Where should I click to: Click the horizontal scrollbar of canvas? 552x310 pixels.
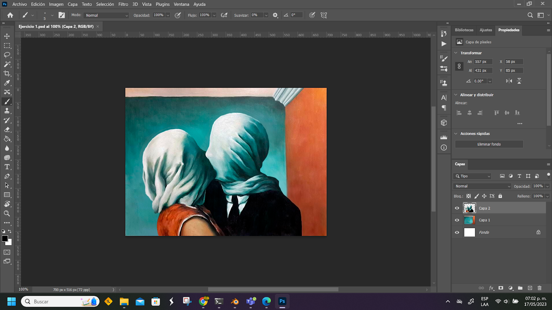point(273,289)
